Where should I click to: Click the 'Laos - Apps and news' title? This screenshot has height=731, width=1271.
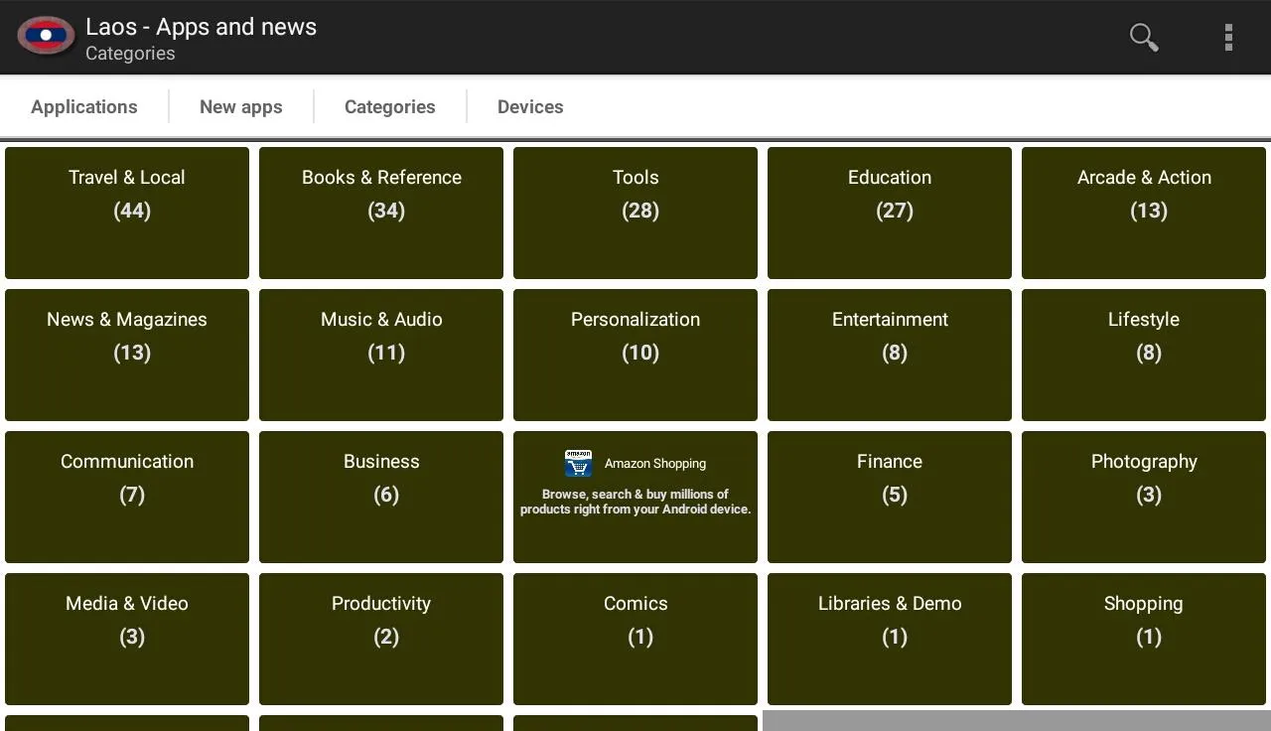pos(201,27)
